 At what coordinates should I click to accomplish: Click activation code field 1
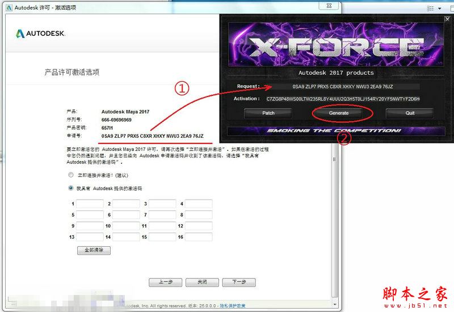click(x=90, y=204)
